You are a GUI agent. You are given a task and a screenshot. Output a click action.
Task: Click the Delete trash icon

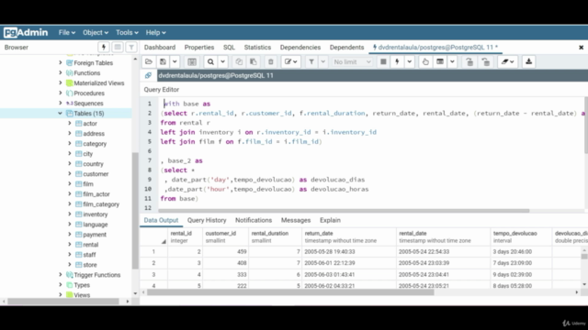click(271, 61)
